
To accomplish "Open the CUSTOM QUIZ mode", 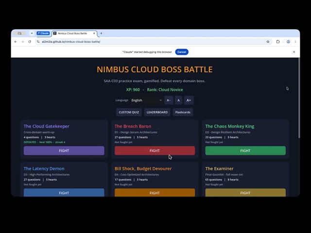I will [x=129, y=112].
